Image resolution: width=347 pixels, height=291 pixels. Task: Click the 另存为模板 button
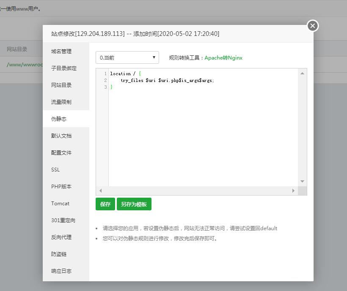[134, 204]
